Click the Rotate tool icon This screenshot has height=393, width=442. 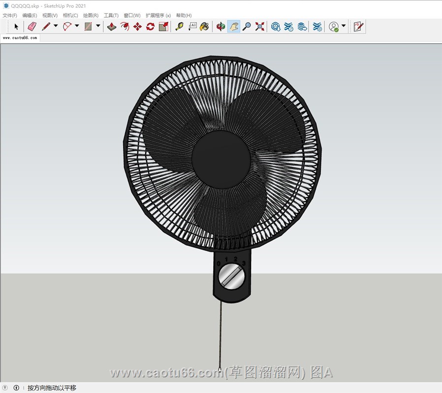(x=151, y=27)
